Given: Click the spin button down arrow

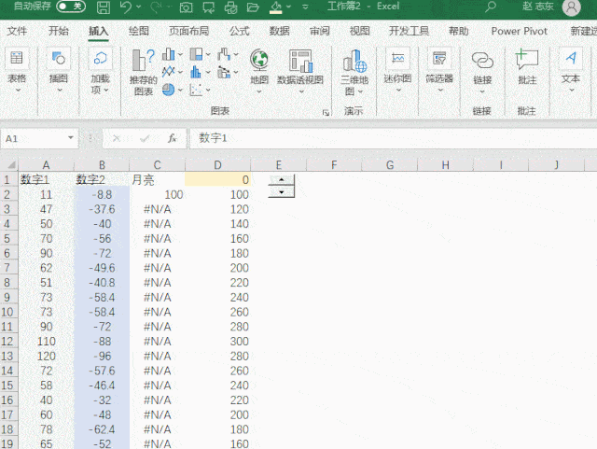Looking at the screenshot, I should tap(282, 191).
